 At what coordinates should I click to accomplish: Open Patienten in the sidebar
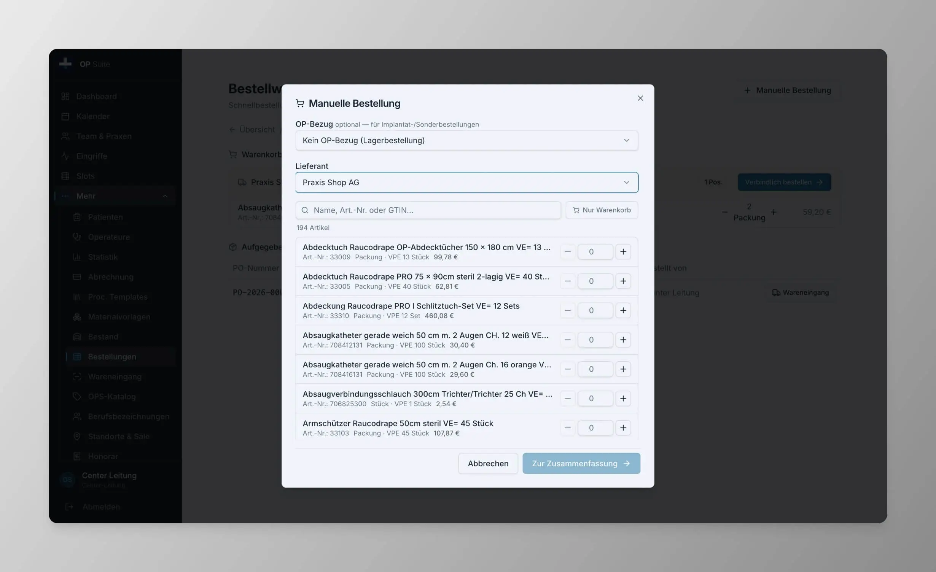(x=121, y=217)
